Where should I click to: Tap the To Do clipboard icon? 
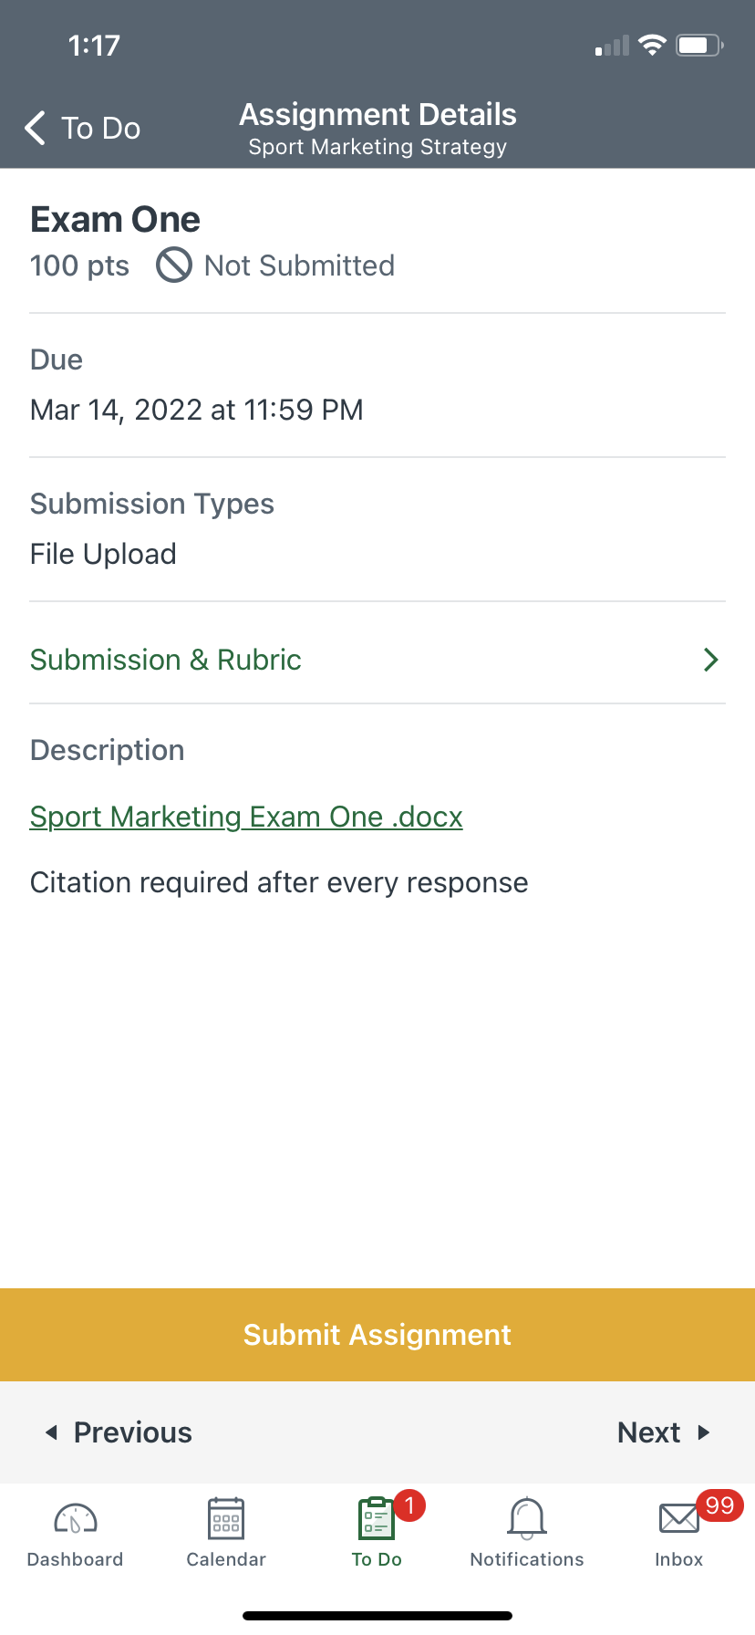(x=376, y=1519)
